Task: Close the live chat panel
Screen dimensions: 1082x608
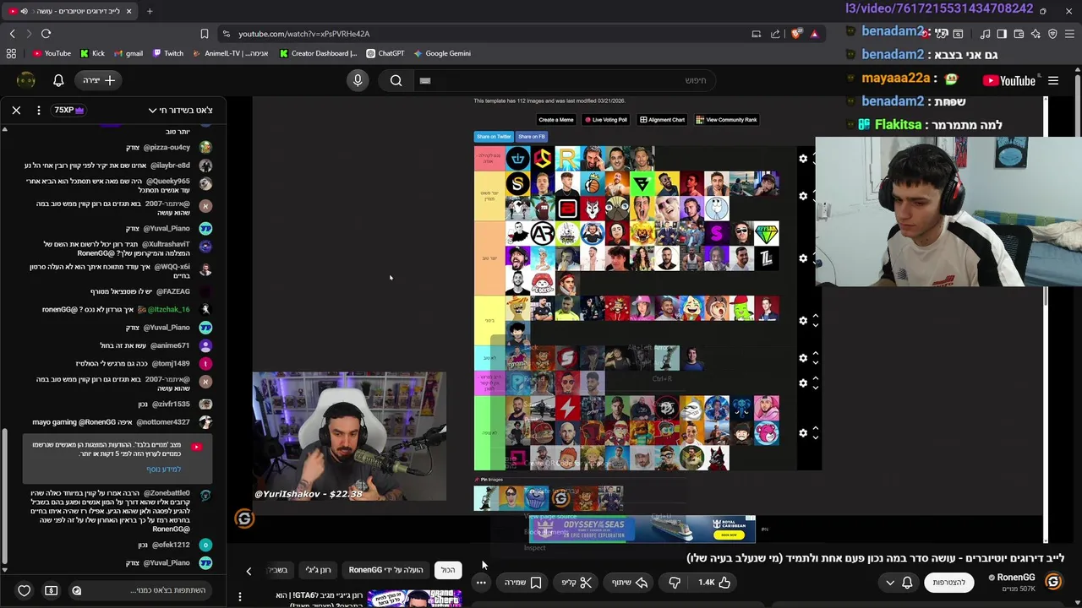Action: coord(16,111)
